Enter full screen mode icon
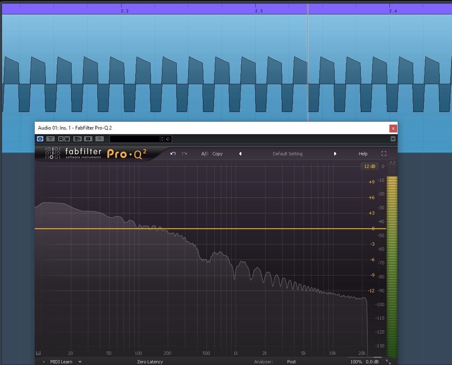Image resolution: width=452 pixels, height=365 pixels. 384,154
